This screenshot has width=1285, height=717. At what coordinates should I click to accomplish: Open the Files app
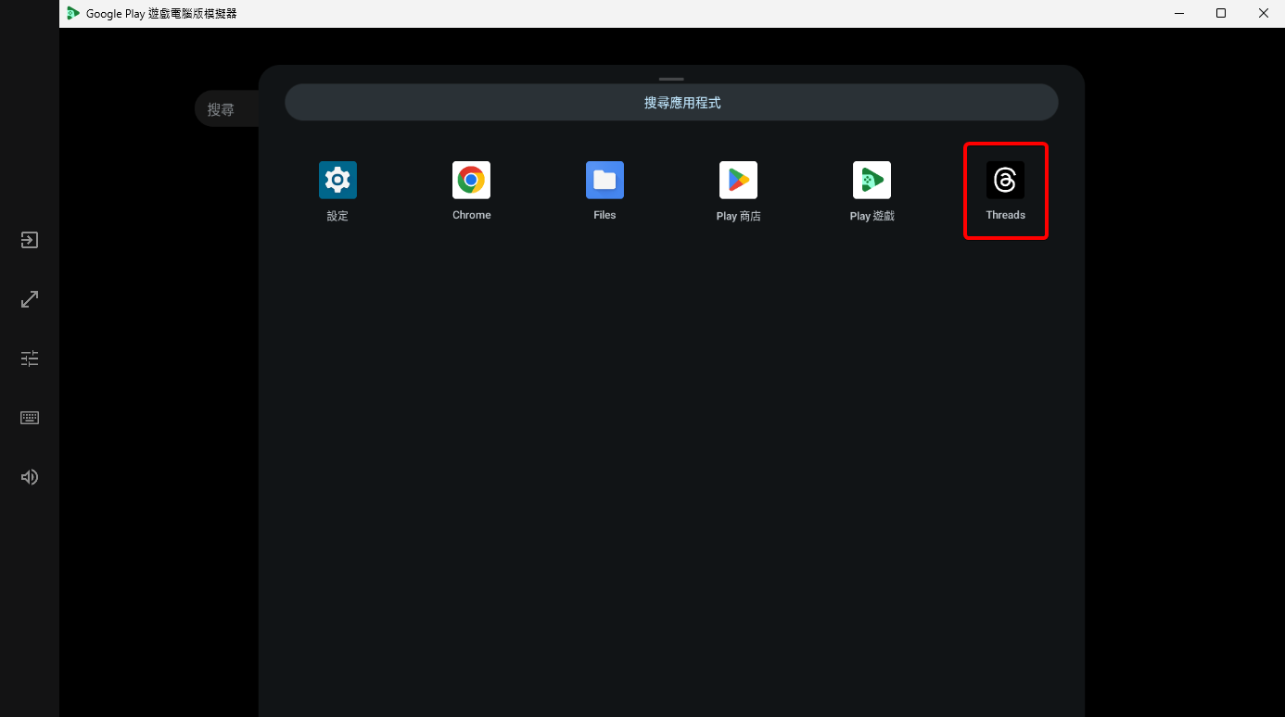604,180
